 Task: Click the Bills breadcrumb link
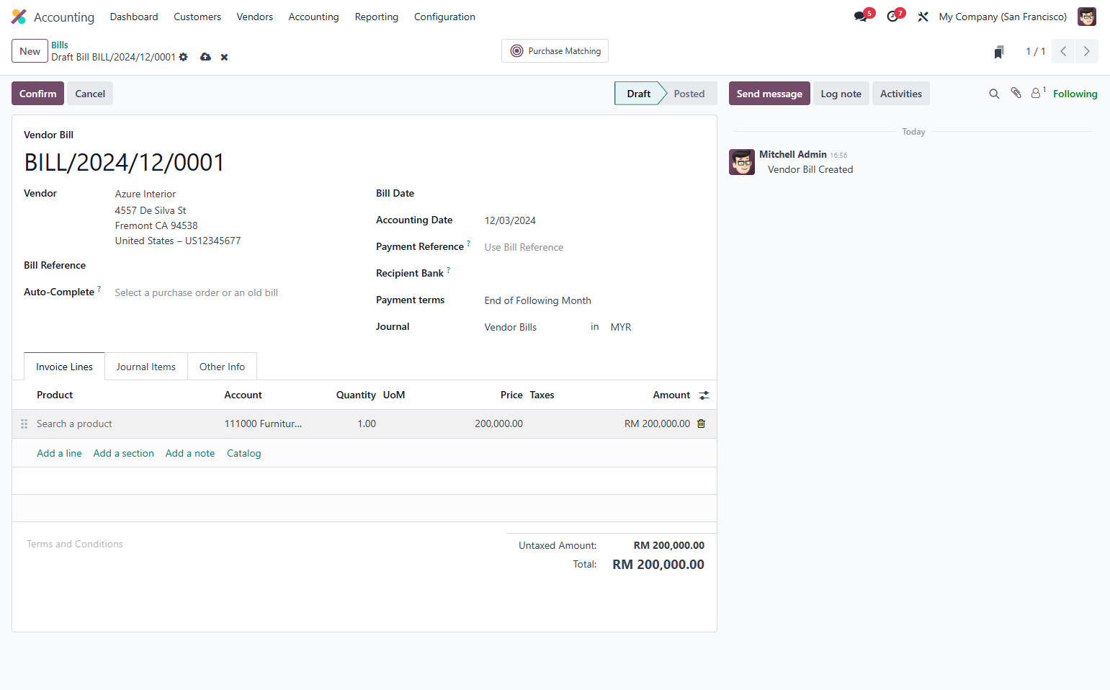(60, 45)
